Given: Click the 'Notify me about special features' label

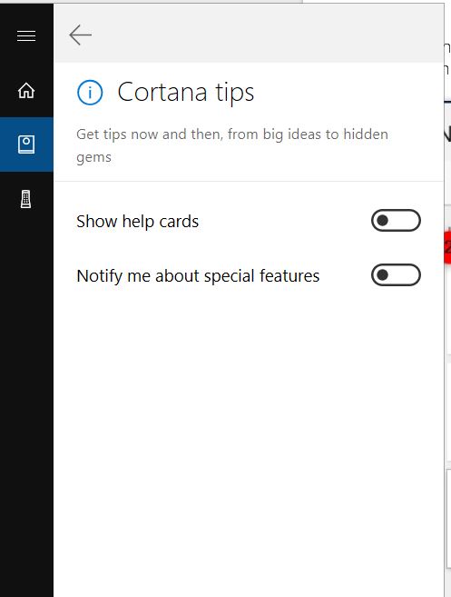Looking at the screenshot, I should click(x=198, y=276).
